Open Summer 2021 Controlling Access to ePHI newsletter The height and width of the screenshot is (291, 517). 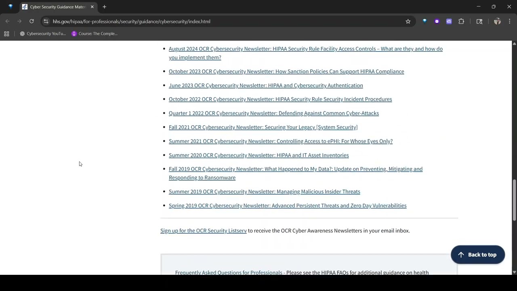pyautogui.click(x=281, y=141)
